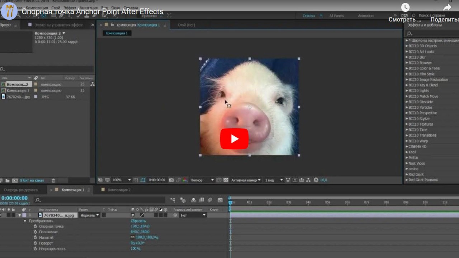Toggle stopwatch for 'Поворот'

(35, 243)
